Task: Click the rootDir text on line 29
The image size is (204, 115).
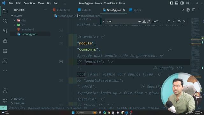Action: point(93,62)
